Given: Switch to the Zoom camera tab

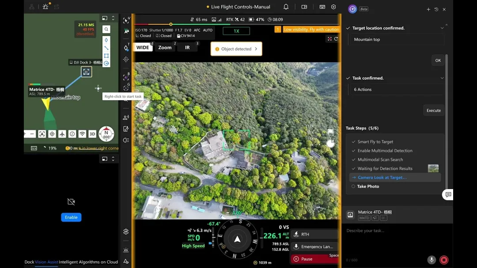Looking at the screenshot, I should pos(165,47).
